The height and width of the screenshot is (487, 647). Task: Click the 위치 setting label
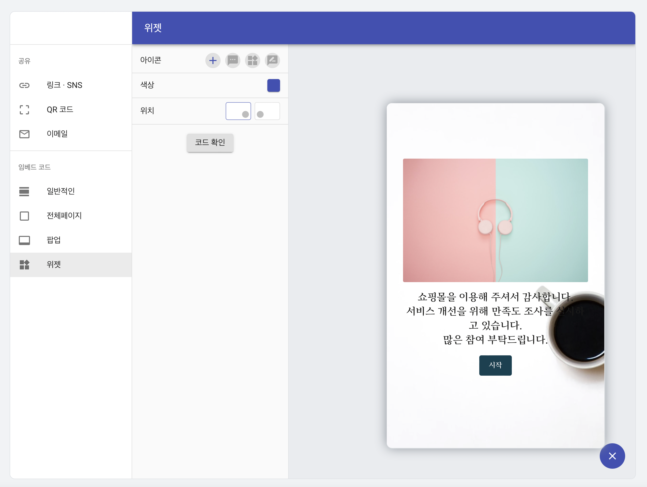coord(147,111)
